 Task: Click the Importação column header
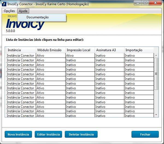coord(138,50)
